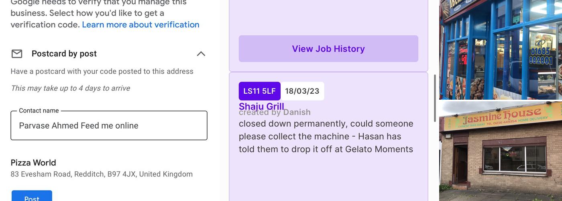This screenshot has width=562, height=201.
Task: Select the LS11 5LF postcode badge
Action: pyautogui.click(x=259, y=91)
